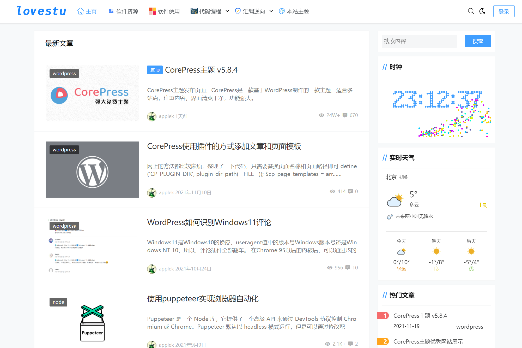Open the site search with the magnifier icon
Viewport: 522px width, 348px height.
471,11
